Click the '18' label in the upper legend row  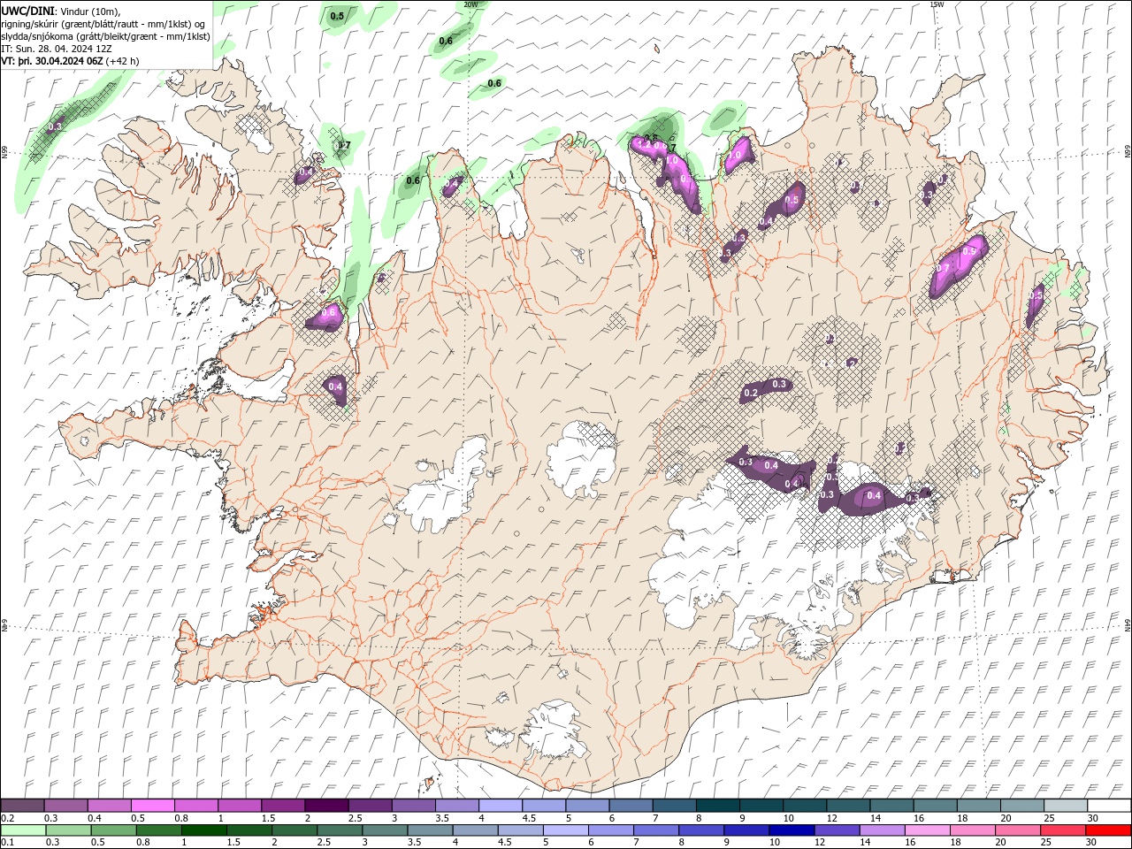coord(962,818)
